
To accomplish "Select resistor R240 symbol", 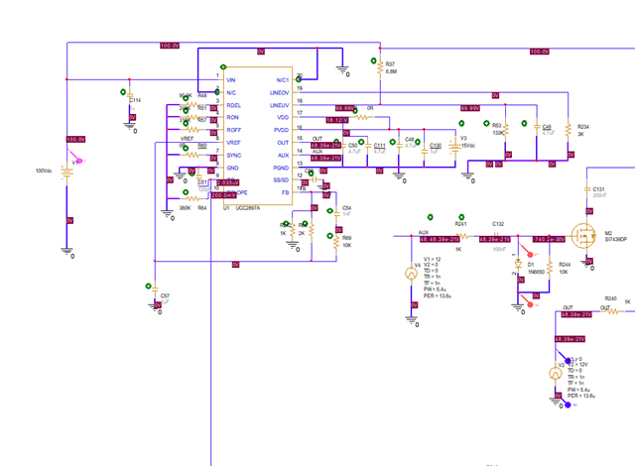I will [x=613, y=311].
